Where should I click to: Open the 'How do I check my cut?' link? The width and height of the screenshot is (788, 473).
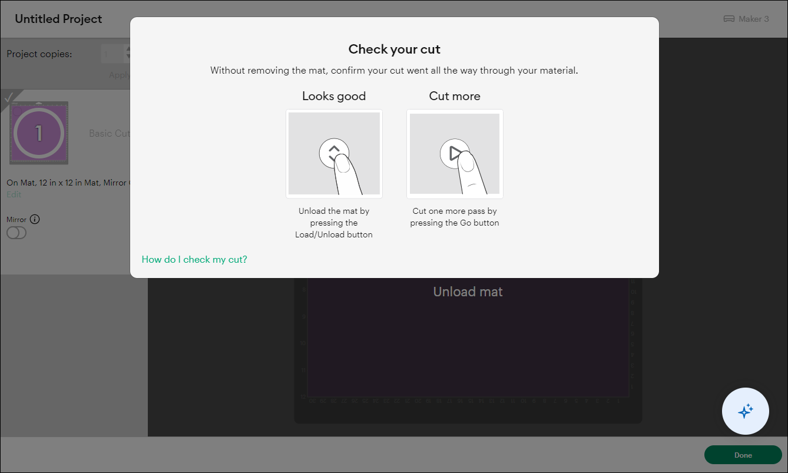(x=194, y=259)
